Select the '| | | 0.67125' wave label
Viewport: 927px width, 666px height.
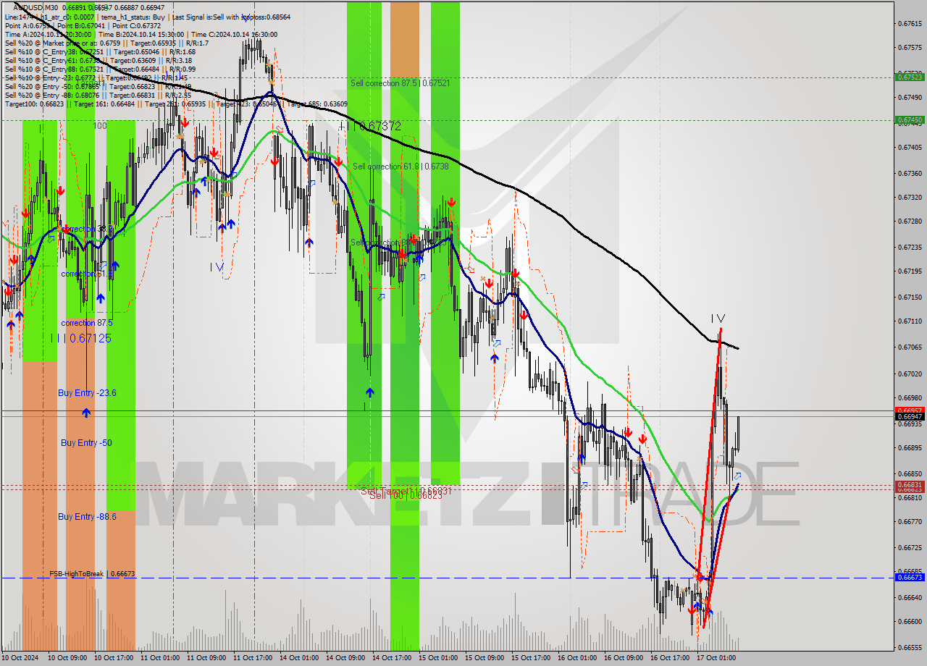tap(81, 338)
